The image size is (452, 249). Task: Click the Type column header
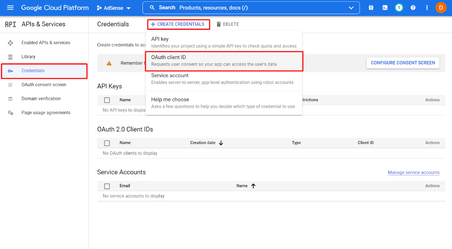point(296,143)
